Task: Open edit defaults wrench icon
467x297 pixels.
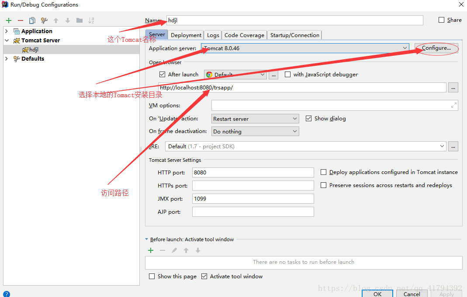Action: click(44, 20)
